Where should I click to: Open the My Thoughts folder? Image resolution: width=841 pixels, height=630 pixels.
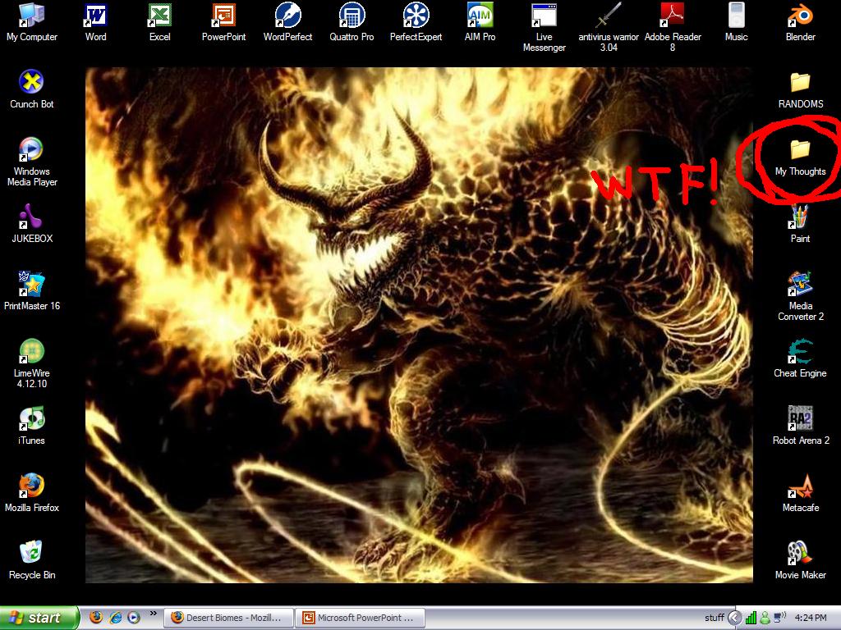click(800, 150)
